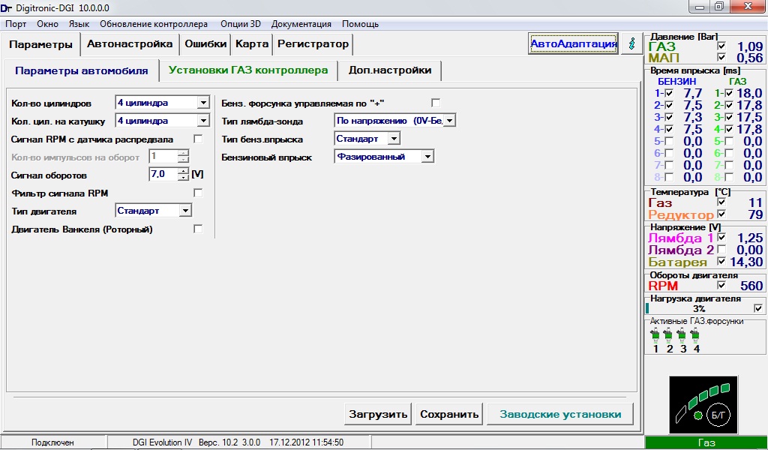Screen dimensions: 768x450
Task: Click the Сохранить button
Action: (449, 414)
